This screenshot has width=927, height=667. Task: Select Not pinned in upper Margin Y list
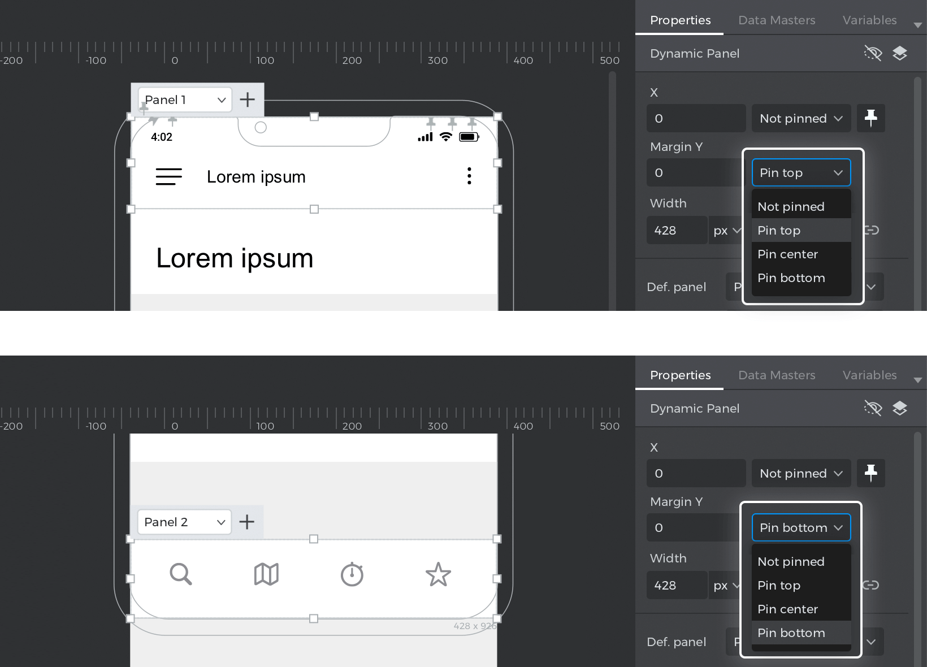click(x=802, y=206)
